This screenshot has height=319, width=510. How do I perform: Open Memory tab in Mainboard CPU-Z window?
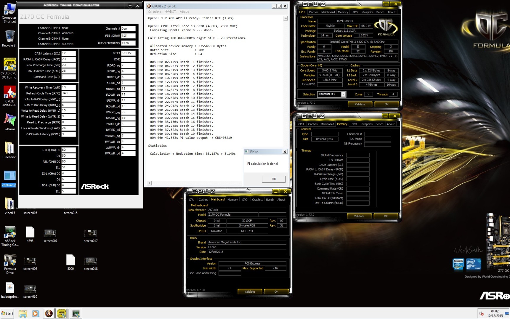(233, 200)
